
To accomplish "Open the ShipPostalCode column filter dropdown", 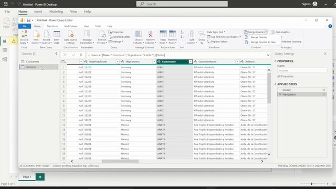I will (118, 61).
